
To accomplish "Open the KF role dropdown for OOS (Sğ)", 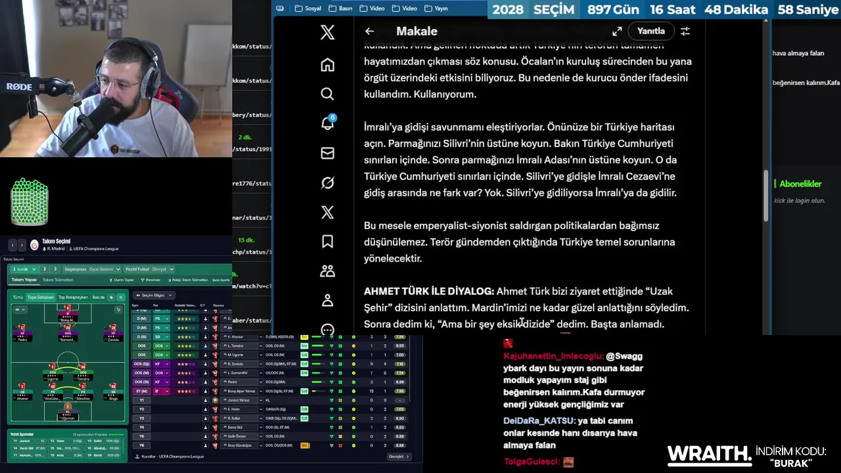I will 161,364.
